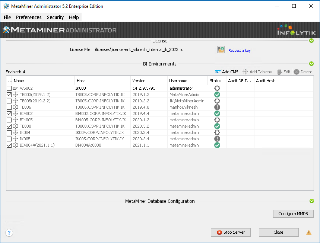Click the Tableau icon next to IK005
The height and width of the screenshot is (243, 320).
16,139
